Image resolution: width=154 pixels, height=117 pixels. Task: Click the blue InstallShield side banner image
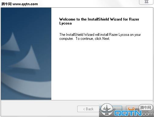coord(26,54)
